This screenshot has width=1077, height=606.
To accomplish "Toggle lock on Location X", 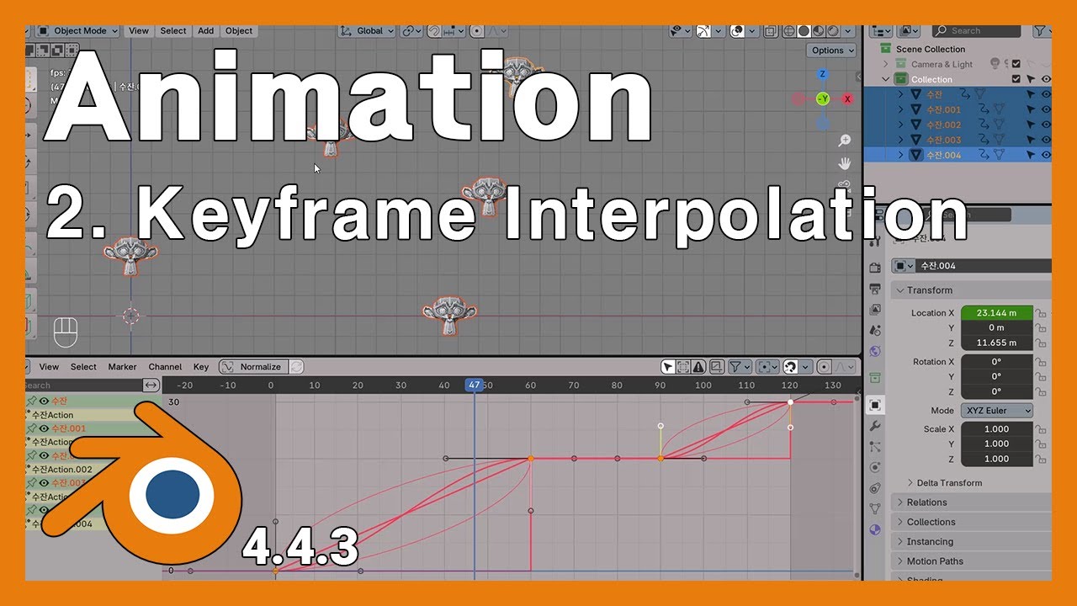I will (1041, 313).
